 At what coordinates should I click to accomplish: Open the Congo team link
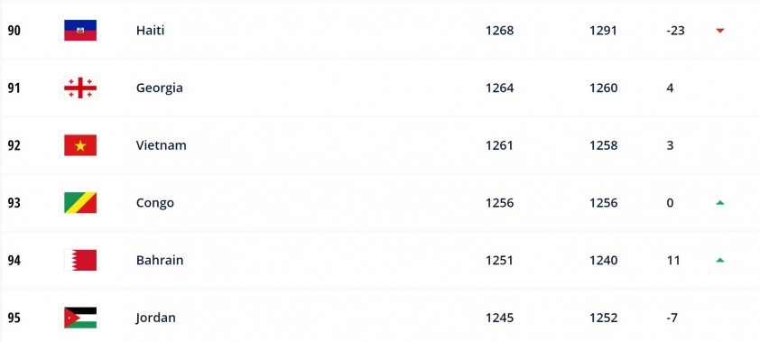coord(155,203)
